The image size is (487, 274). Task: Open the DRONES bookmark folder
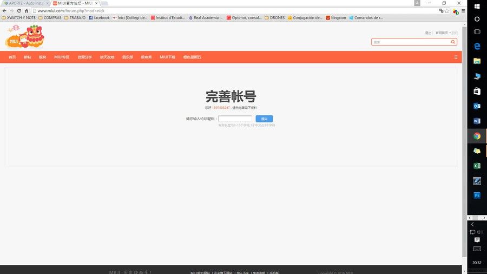pyautogui.click(x=274, y=18)
